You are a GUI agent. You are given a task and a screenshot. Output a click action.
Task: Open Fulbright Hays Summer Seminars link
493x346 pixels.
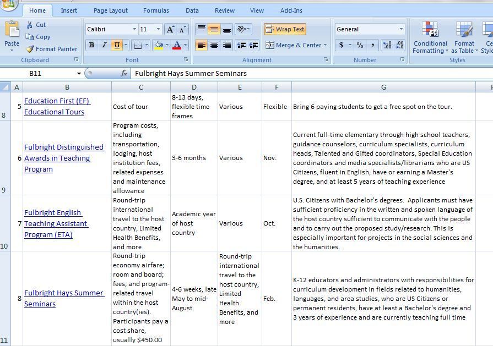coord(64,298)
